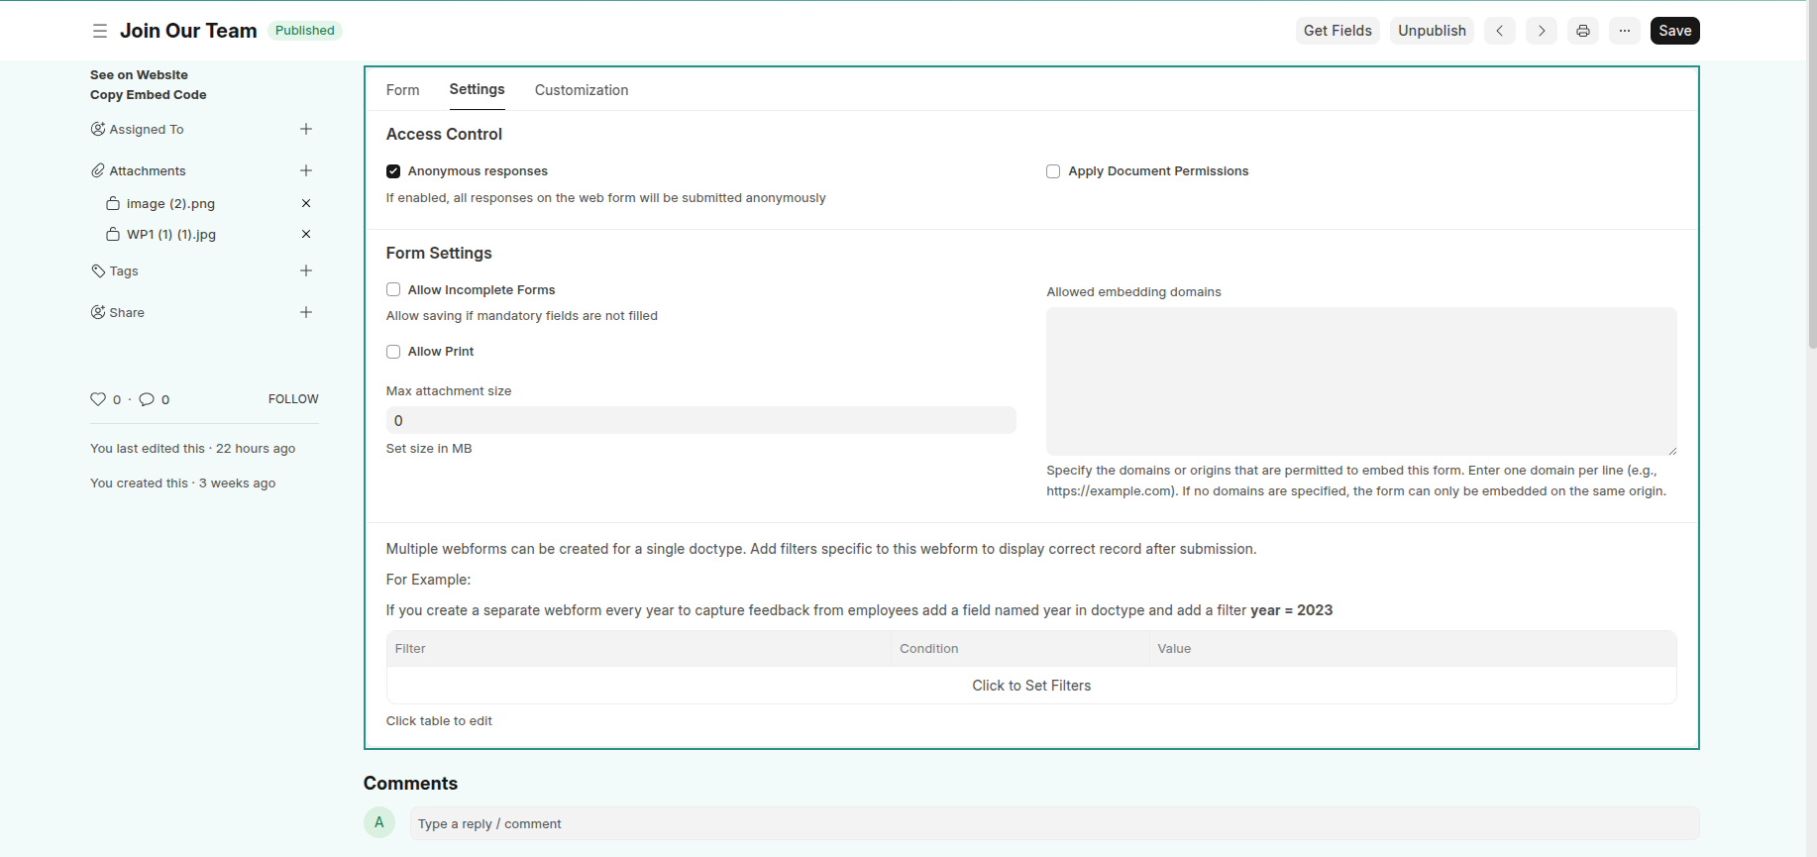Click the Value column header
This screenshot has height=857, width=1817.
[1413, 649]
